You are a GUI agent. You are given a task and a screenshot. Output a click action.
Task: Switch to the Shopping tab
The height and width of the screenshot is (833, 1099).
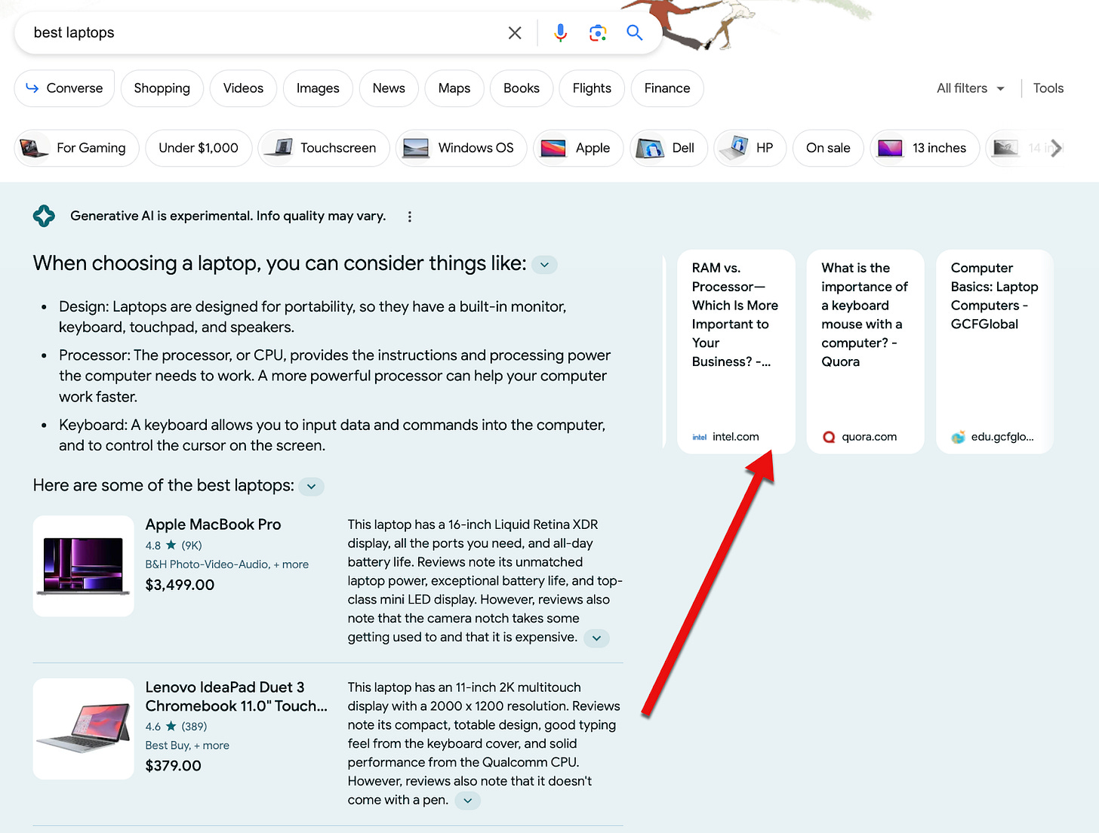tap(162, 88)
